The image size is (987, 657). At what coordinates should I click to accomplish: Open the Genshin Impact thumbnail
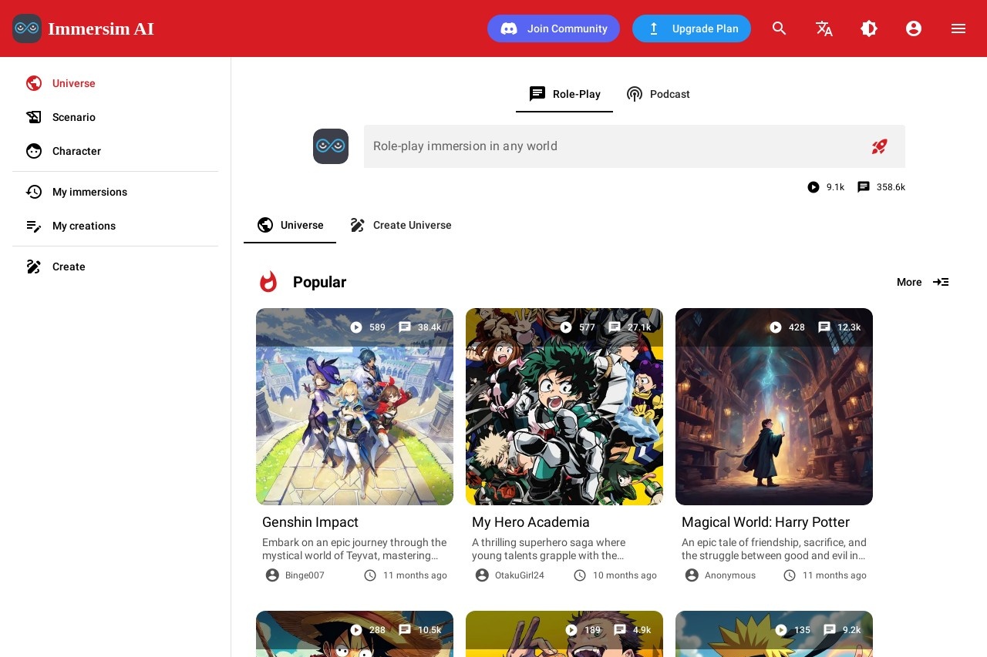[x=355, y=407]
